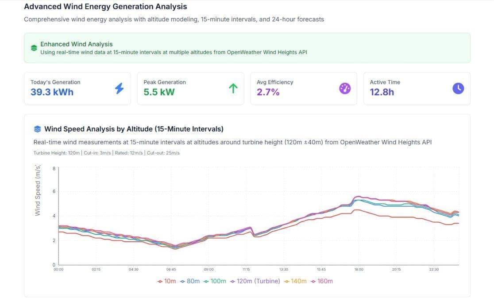Click the layers icon beside Enhanced Wind Analysis heading

point(34,47)
